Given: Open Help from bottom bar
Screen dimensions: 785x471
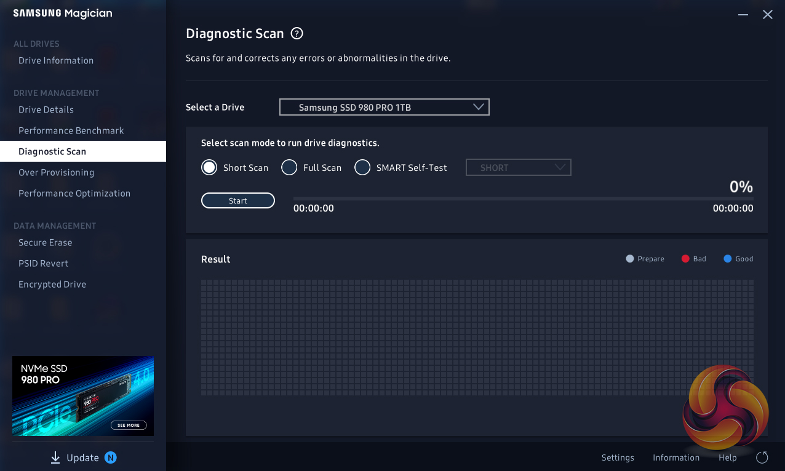Looking at the screenshot, I should click(728, 457).
